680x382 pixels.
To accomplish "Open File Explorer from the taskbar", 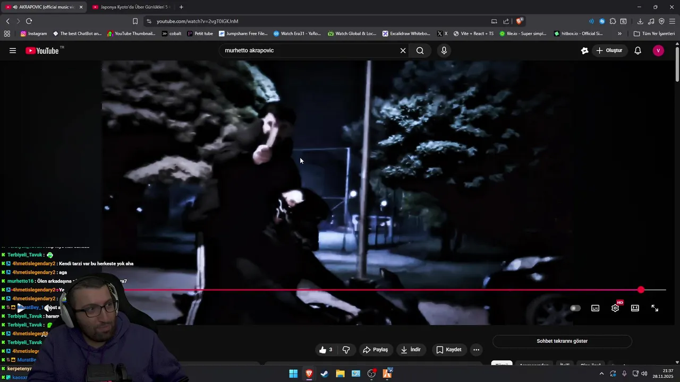I will (340, 374).
